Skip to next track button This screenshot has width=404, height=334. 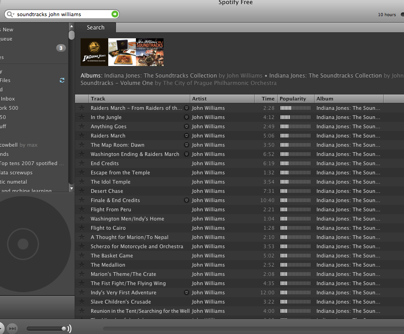click(x=12, y=328)
